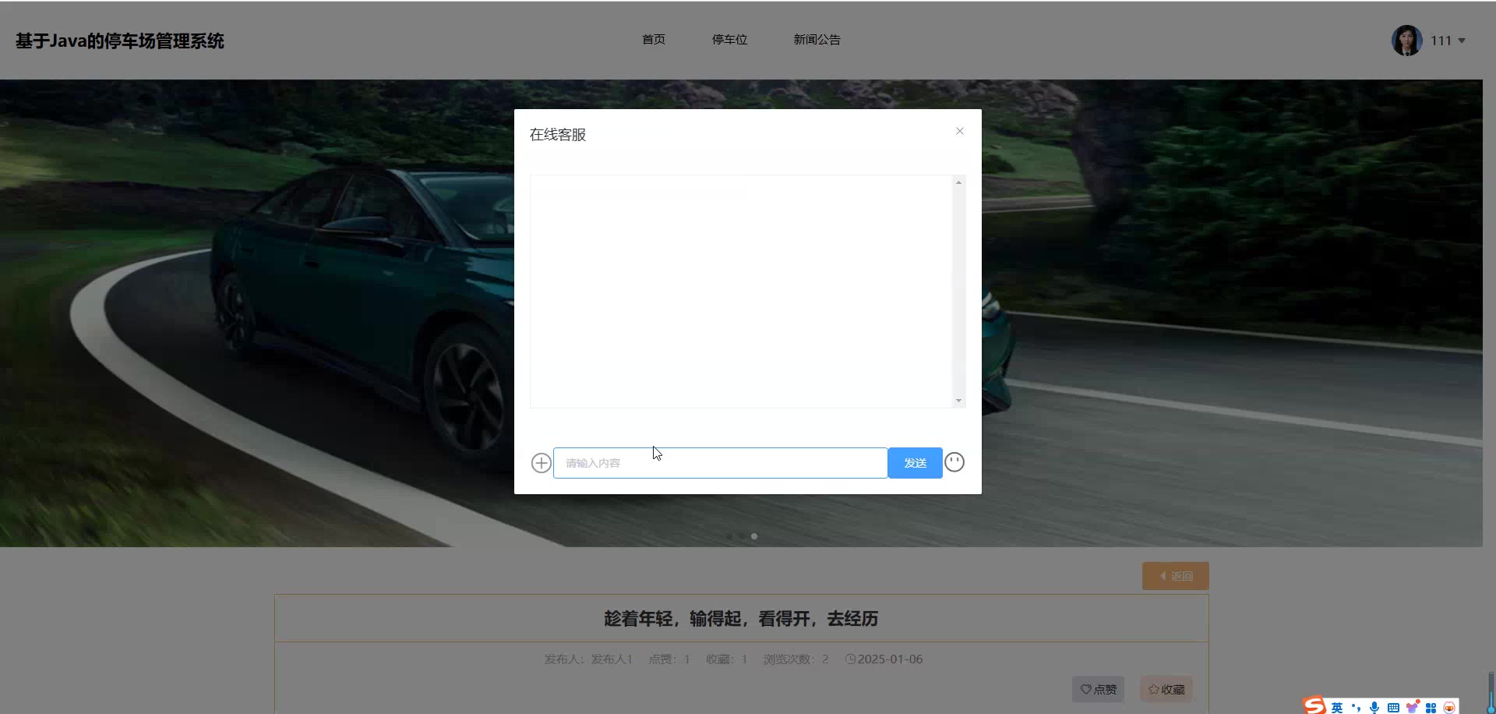
Task: Go to 首页 in the navigation
Action: pyautogui.click(x=653, y=40)
